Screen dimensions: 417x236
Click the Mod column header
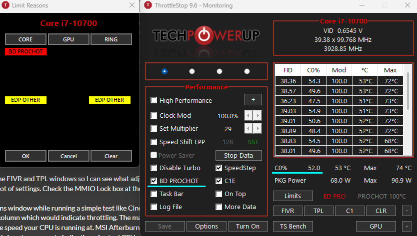click(x=339, y=70)
